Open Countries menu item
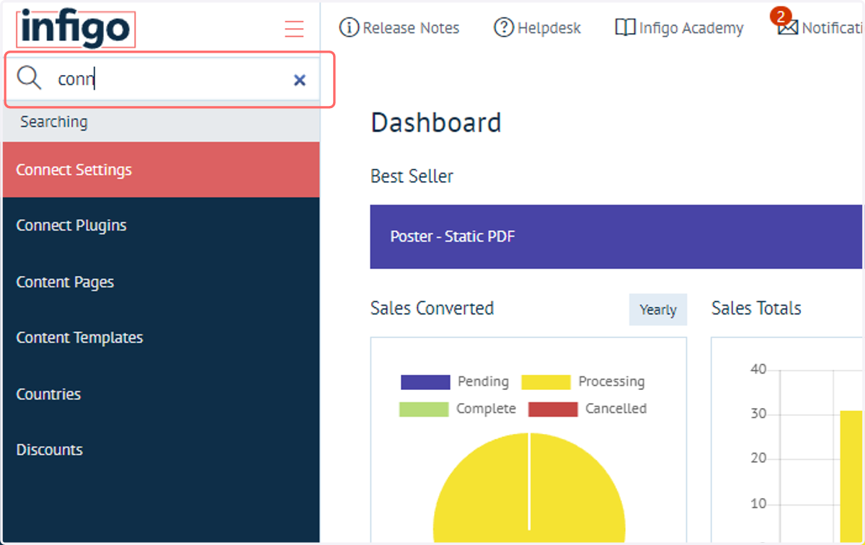 point(161,394)
